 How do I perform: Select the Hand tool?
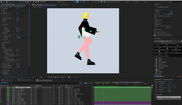tap(7, 2)
